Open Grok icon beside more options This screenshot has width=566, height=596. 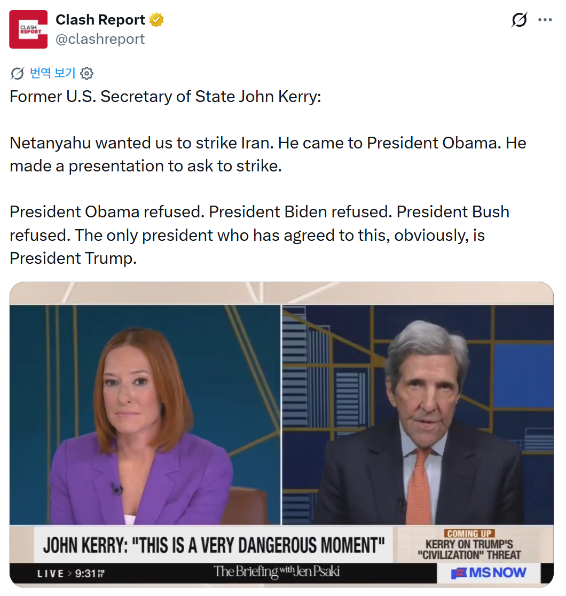pyautogui.click(x=519, y=20)
